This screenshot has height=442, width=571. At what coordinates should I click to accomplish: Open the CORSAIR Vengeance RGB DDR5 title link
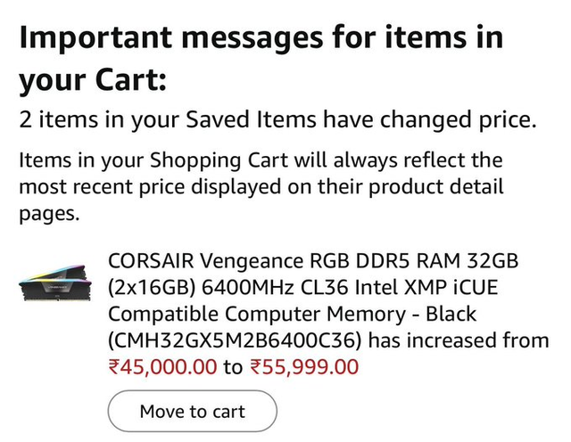tap(313, 262)
